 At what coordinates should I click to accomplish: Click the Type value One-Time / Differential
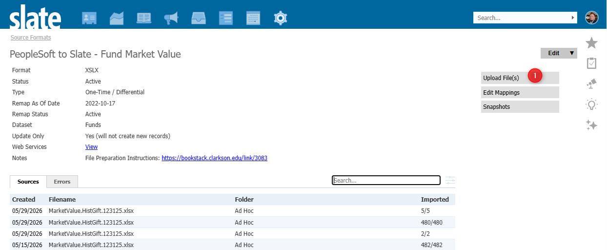click(x=115, y=92)
